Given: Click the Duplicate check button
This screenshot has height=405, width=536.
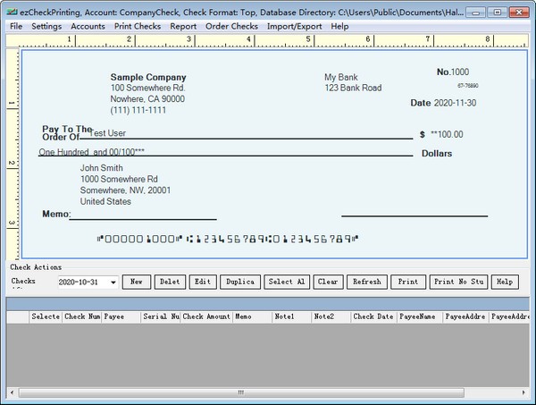Looking at the screenshot, I should tap(240, 282).
